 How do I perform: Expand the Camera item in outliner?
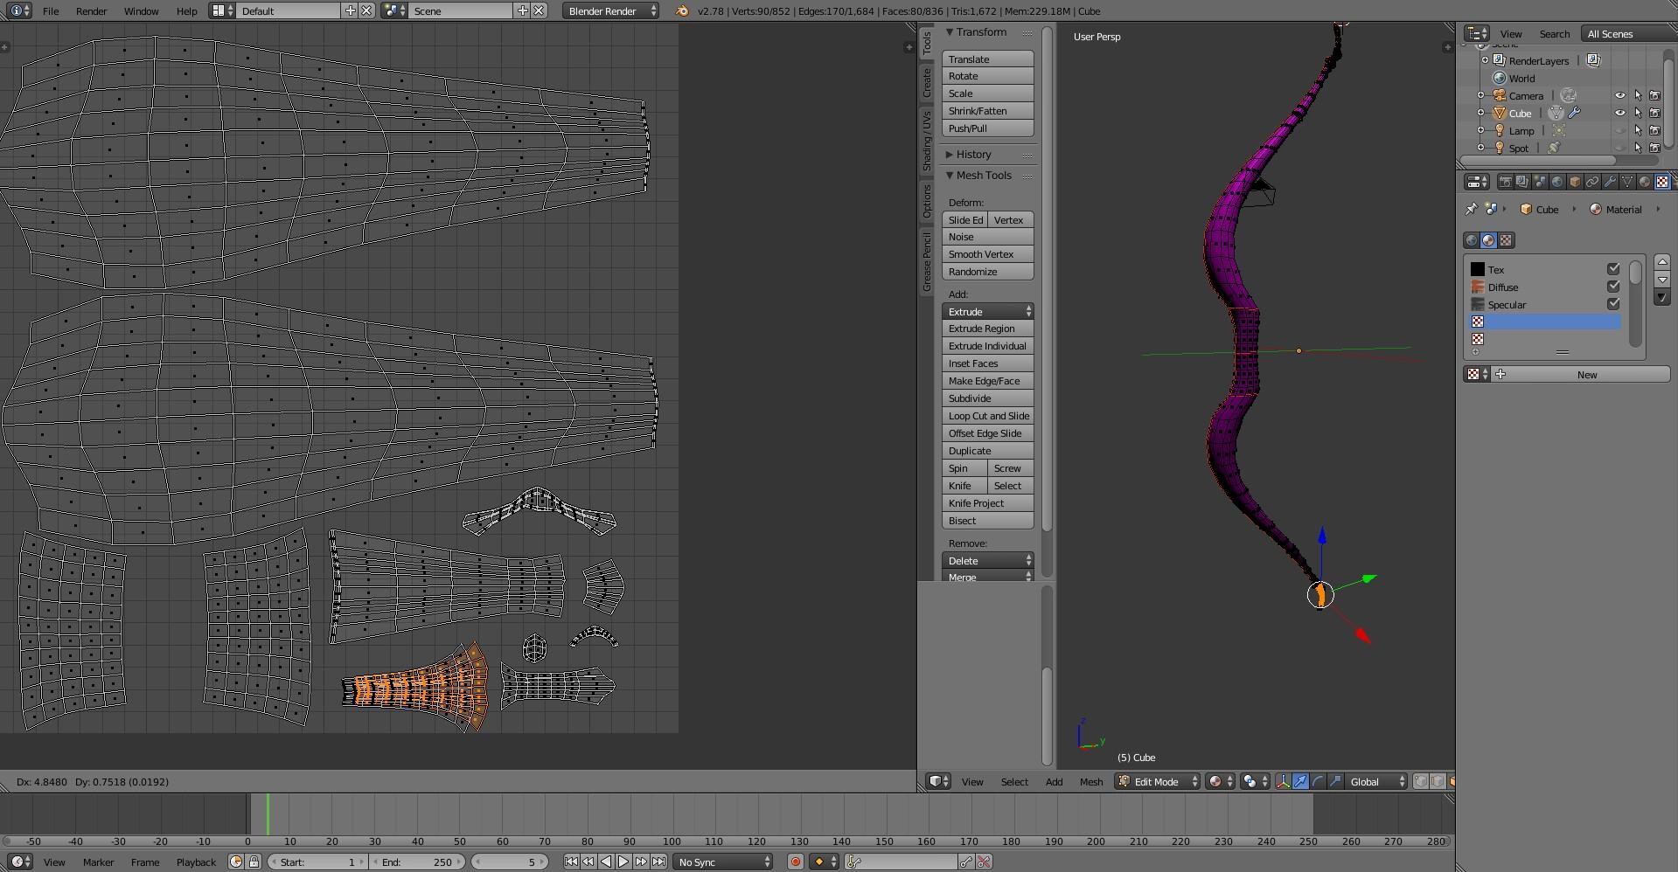pyautogui.click(x=1481, y=95)
